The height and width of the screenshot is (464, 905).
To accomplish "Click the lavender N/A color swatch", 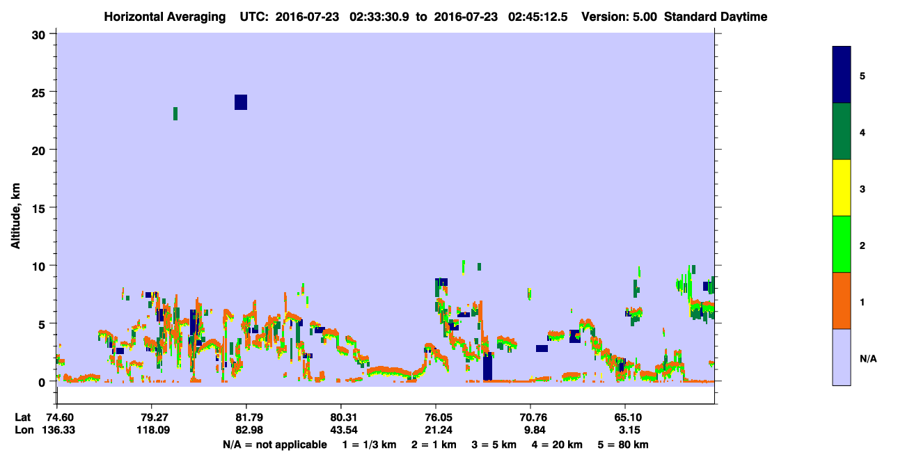I will [x=841, y=357].
